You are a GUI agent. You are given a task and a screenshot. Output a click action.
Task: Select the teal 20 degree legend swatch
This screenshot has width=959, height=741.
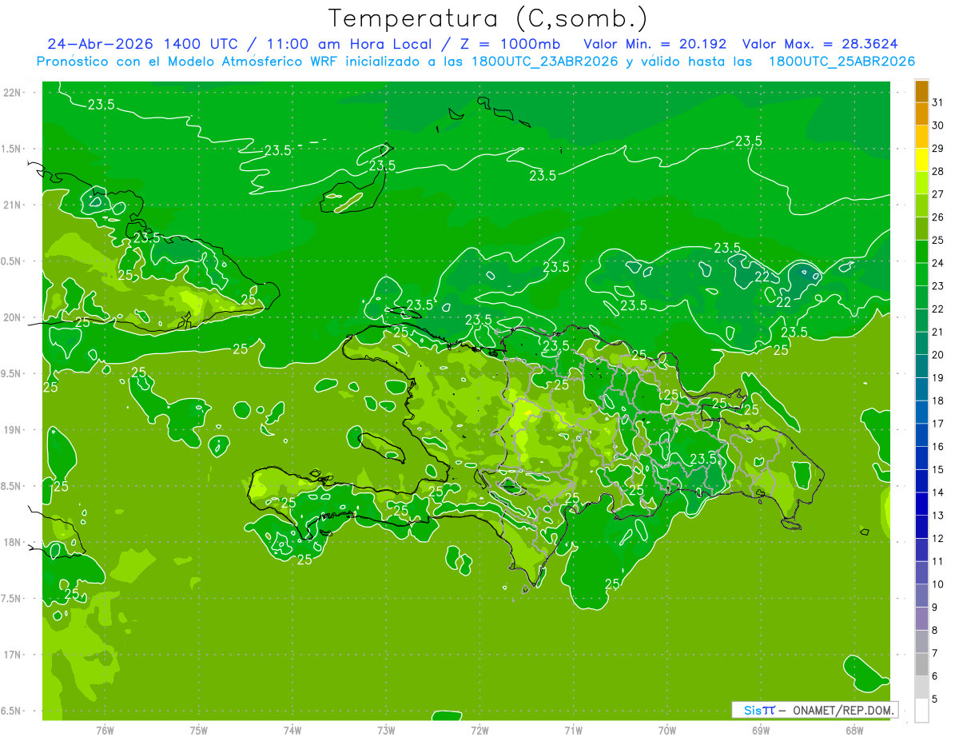[921, 344]
